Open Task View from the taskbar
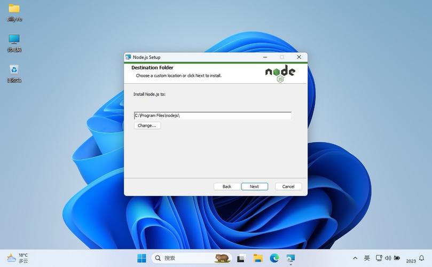 (x=241, y=258)
